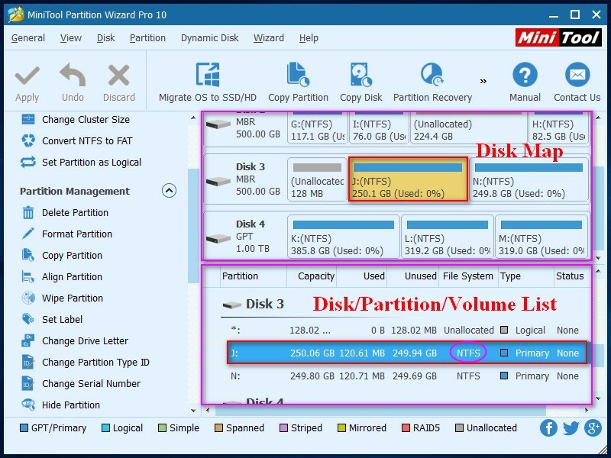Select N:(NTFS) 249.8 GB partition block
Viewport: 611px width, 458px height.
(529, 179)
